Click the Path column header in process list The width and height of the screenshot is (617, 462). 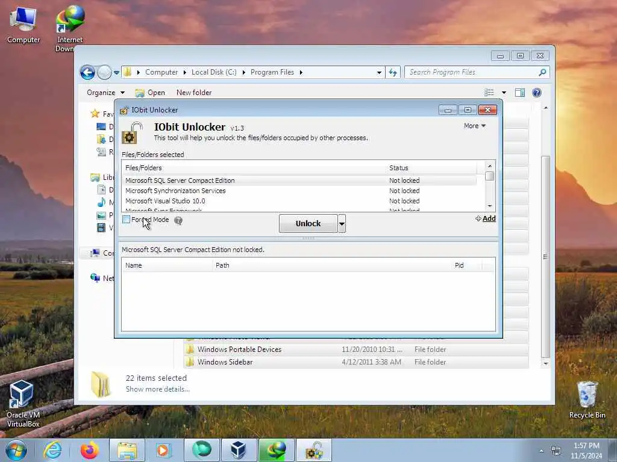331,265
